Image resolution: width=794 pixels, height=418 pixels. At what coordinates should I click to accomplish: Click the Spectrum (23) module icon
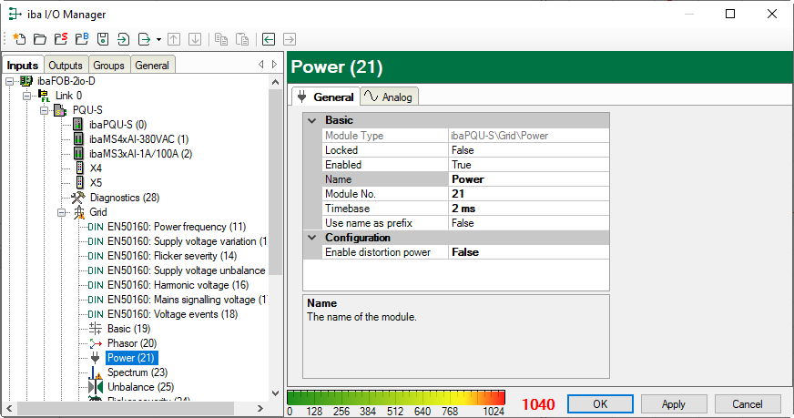point(96,372)
